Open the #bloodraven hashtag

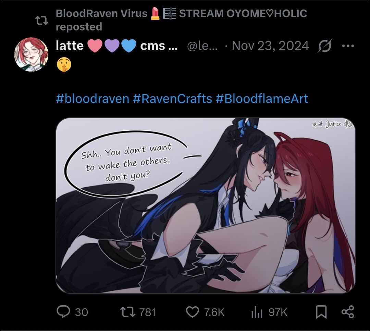[92, 99]
